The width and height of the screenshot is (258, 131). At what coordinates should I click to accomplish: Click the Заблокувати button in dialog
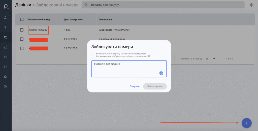(155, 86)
